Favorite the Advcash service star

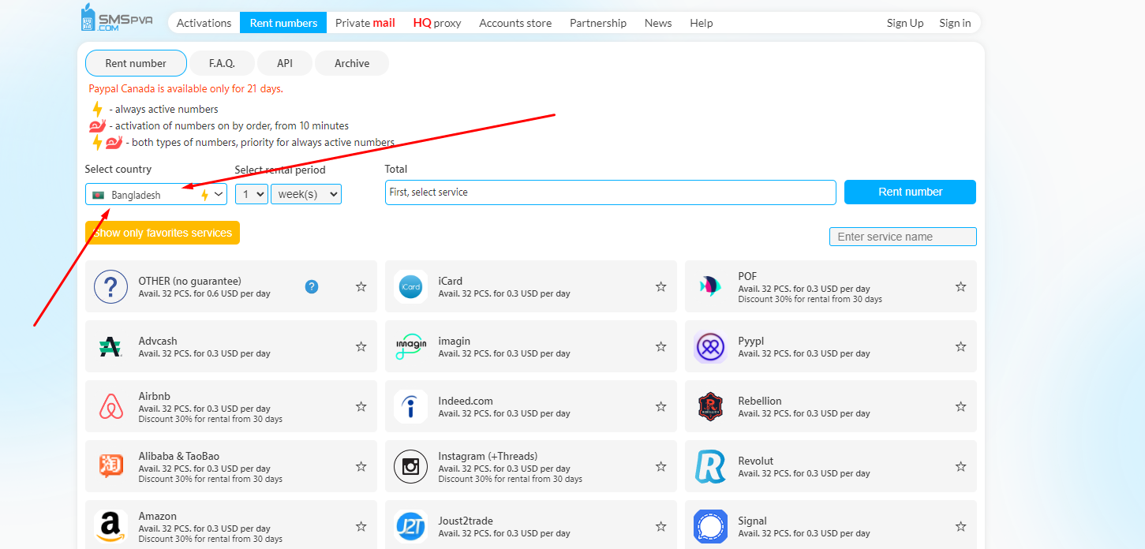361,346
